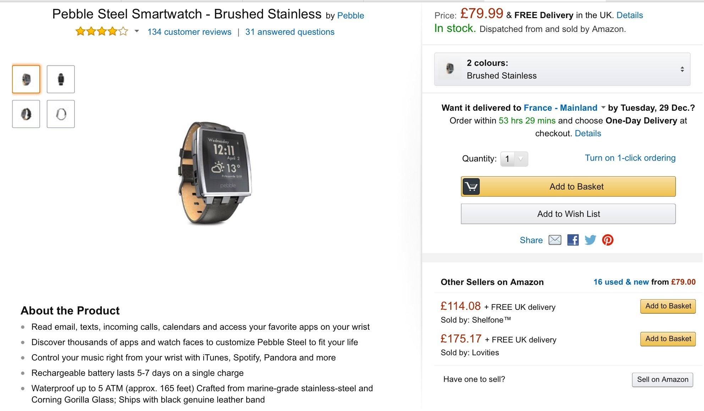Share product via email envelope icon

point(555,240)
